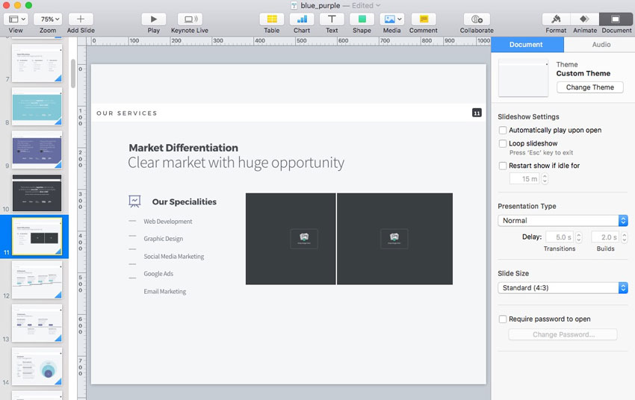635x400 pixels.
Task: Click Add Slide plus button
Action: coord(81,19)
